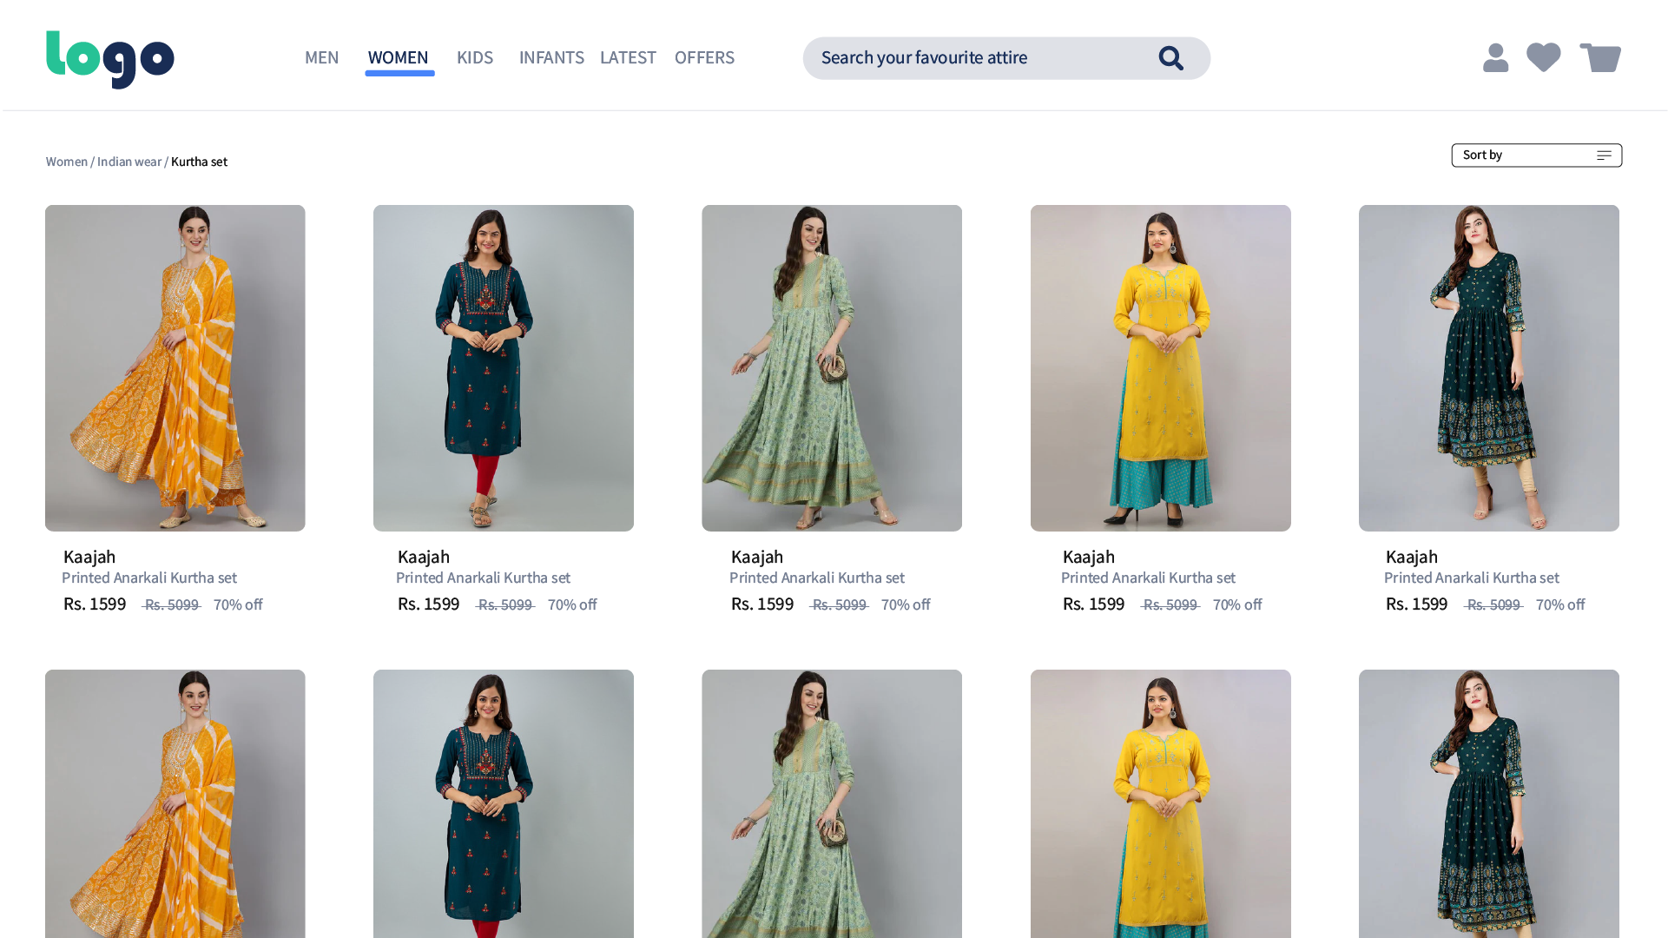This screenshot has height=938, width=1668.
Task: Open the second-row teal kurtha with red leggings
Action: click(x=504, y=803)
